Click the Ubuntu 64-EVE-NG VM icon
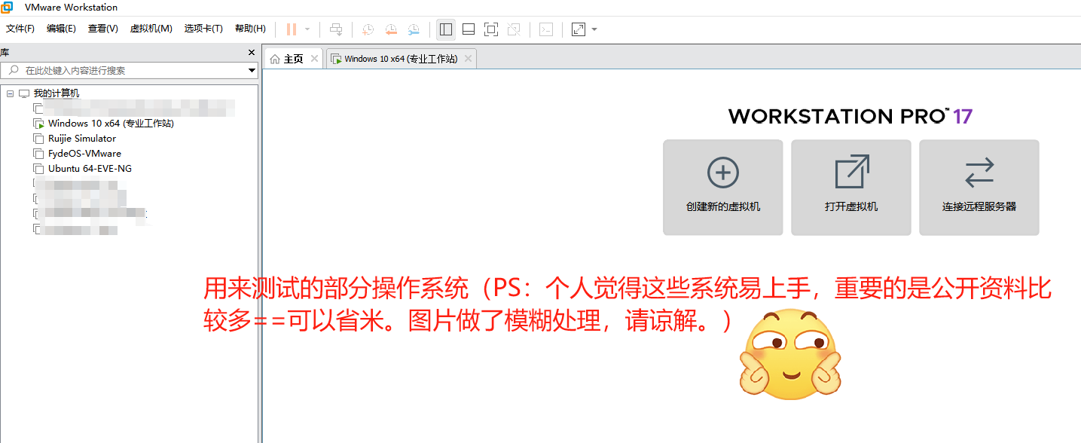 click(38, 169)
